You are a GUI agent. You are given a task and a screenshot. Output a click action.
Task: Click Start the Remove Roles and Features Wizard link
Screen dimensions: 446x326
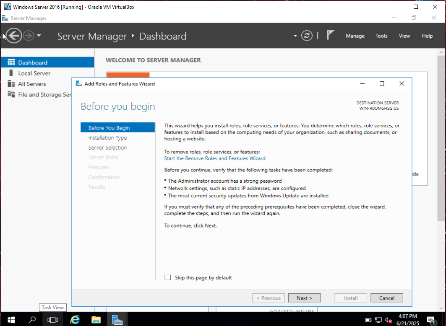point(215,158)
